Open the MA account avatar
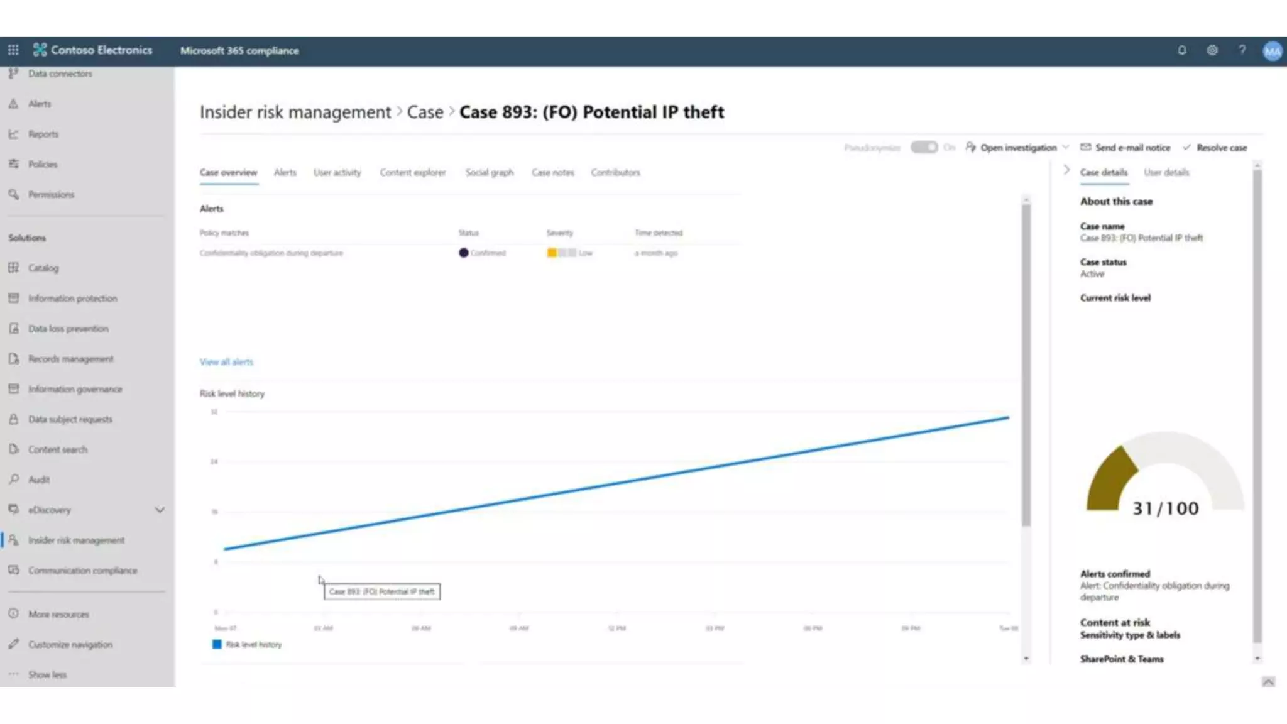Screen dimensions: 1287x724 point(1272,51)
